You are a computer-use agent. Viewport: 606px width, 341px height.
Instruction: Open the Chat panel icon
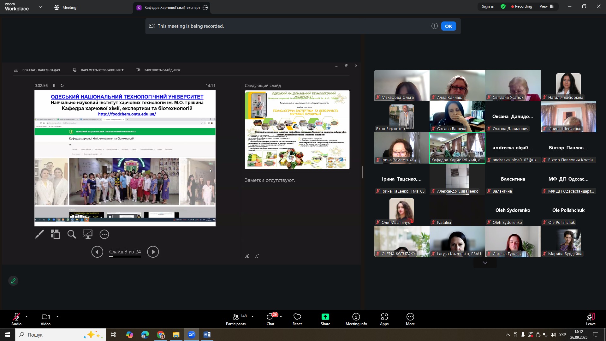270,317
